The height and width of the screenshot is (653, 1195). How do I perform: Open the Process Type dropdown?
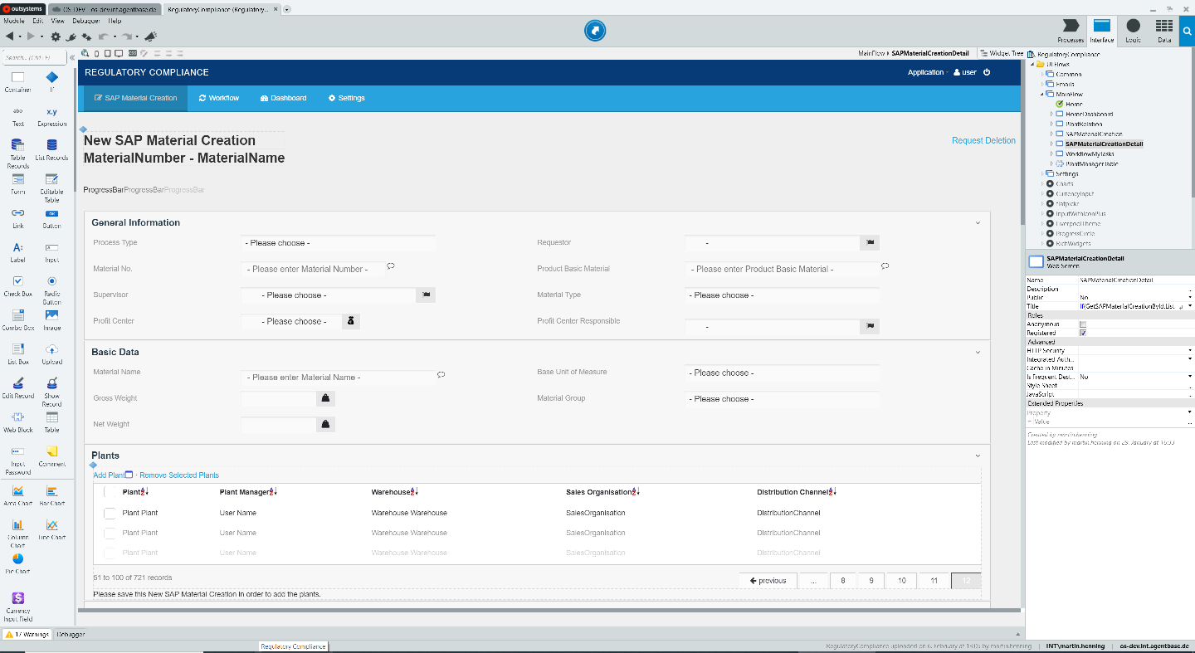coord(338,242)
